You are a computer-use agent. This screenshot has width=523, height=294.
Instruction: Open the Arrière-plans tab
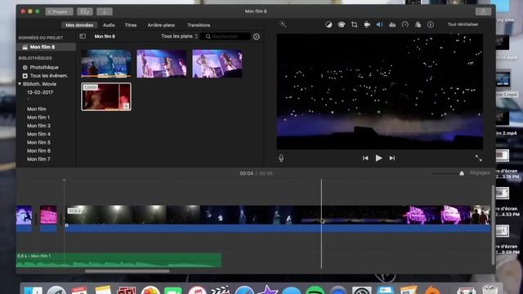[x=161, y=25]
